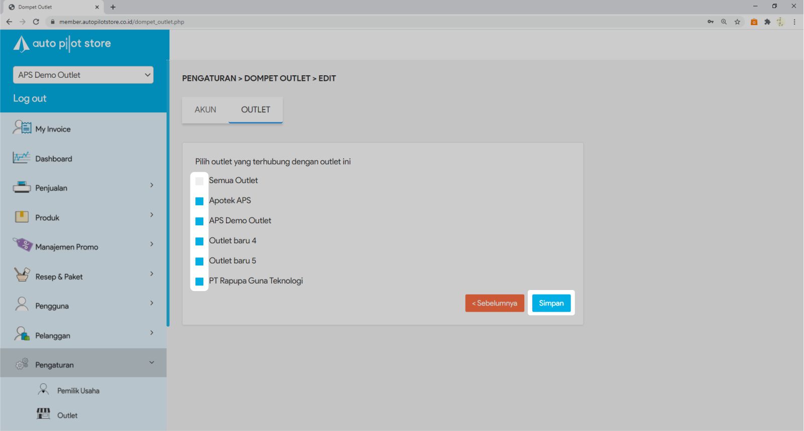Click the Penjualan cash register icon
This screenshot has width=804, height=431.
tap(22, 188)
